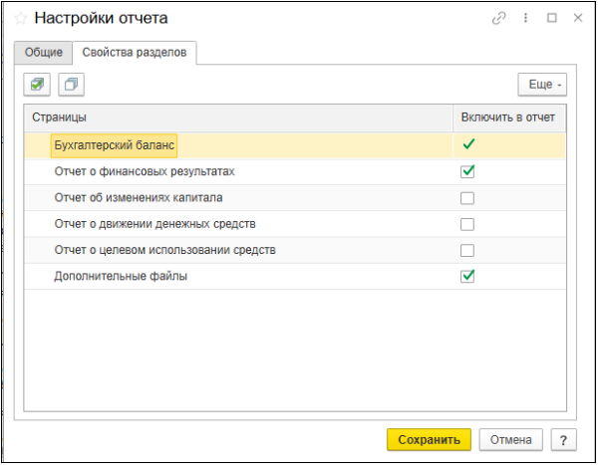Open the three-dot more options menu
The width and height of the screenshot is (598, 465).
click(525, 18)
